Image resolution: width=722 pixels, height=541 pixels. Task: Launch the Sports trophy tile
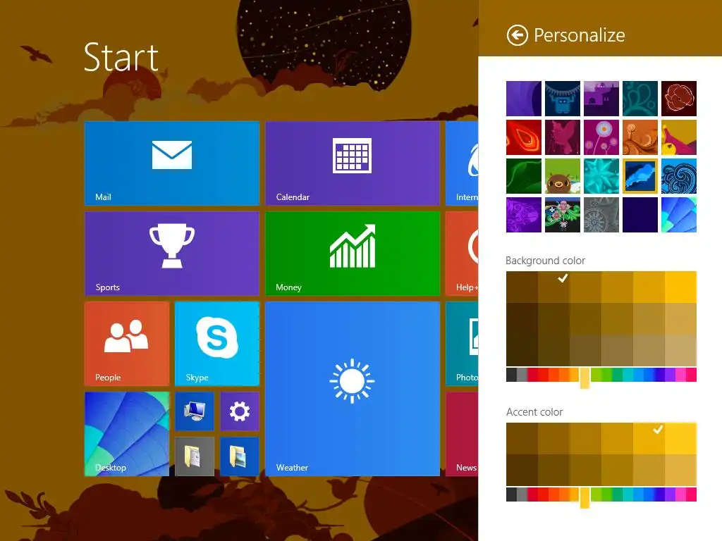(172, 253)
